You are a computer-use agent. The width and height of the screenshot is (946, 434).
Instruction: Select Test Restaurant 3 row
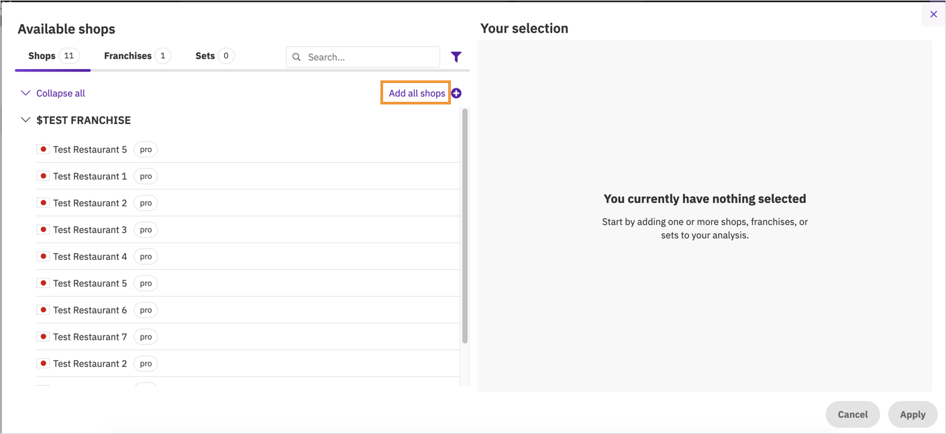point(248,230)
